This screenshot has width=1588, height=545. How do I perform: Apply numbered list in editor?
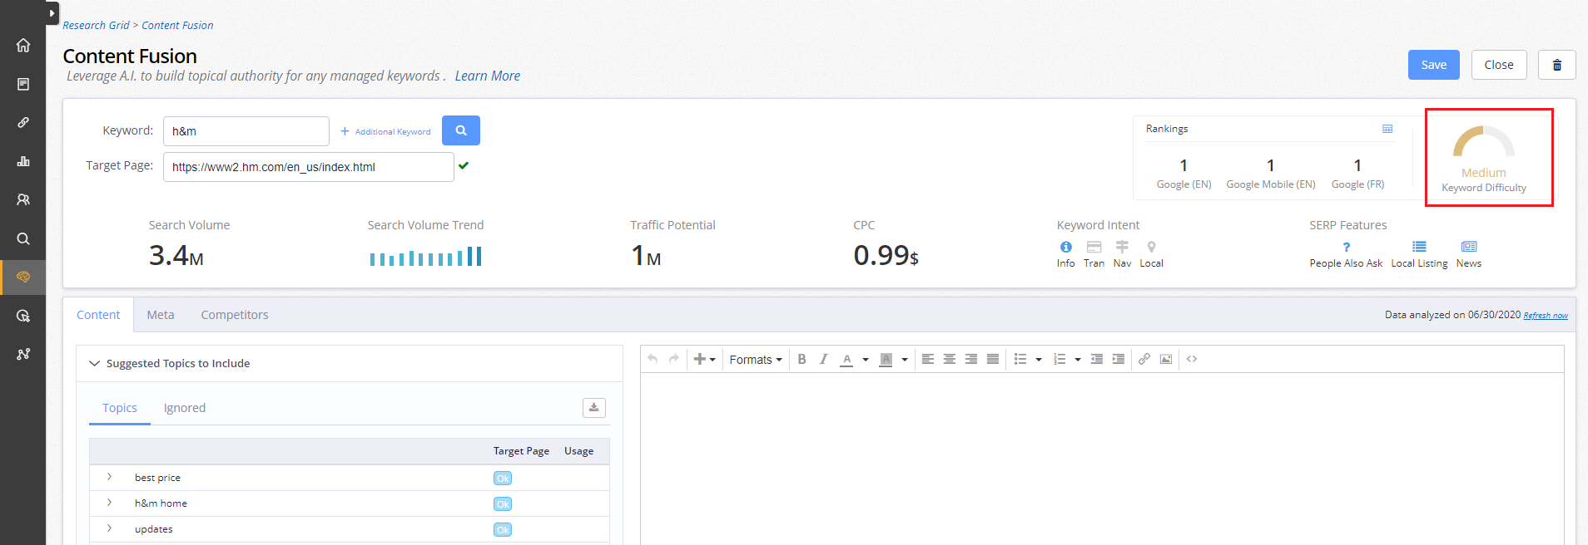click(x=1059, y=359)
